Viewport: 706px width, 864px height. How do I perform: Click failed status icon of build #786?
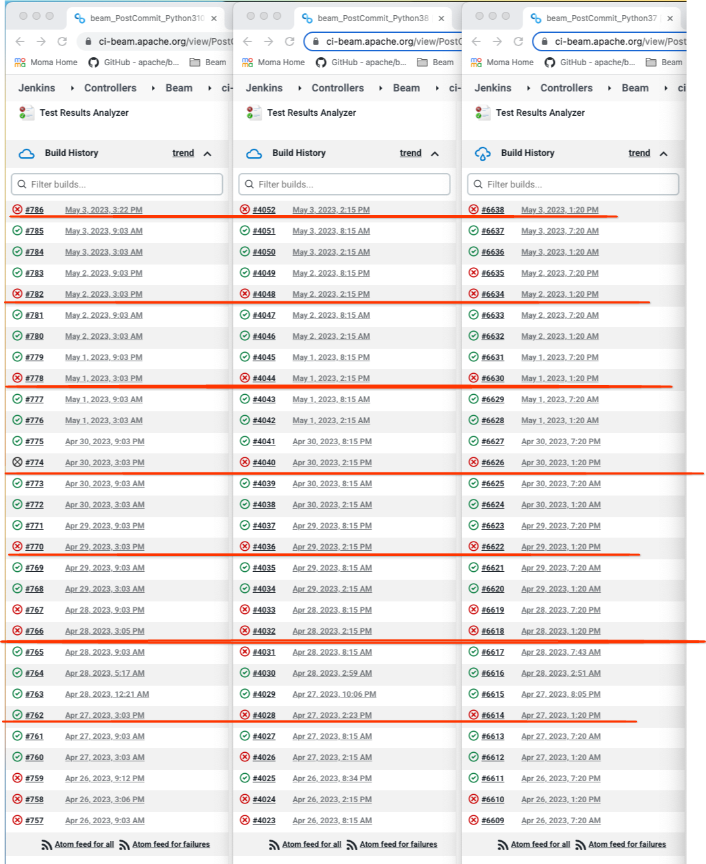point(17,210)
